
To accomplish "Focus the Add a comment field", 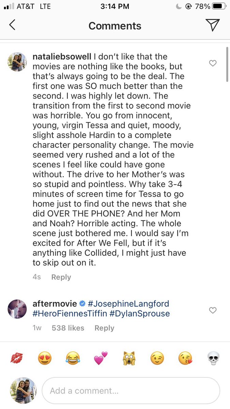I will [x=131, y=391].
